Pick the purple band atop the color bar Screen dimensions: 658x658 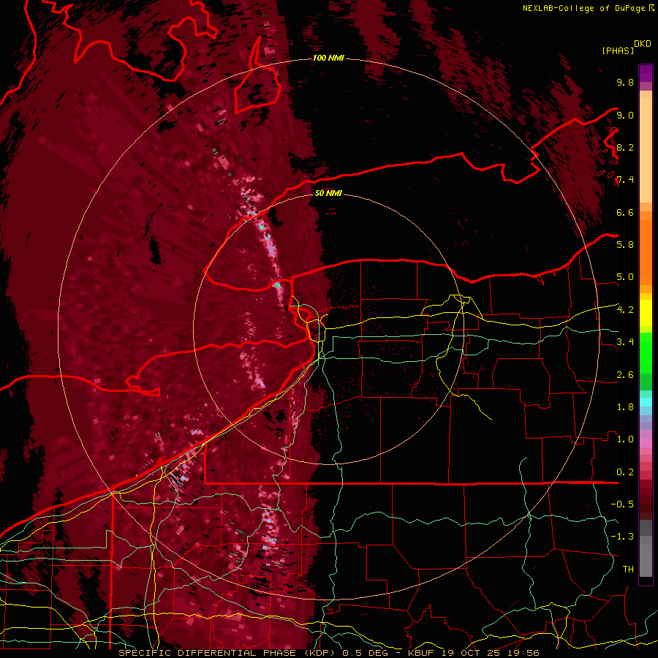tap(646, 73)
